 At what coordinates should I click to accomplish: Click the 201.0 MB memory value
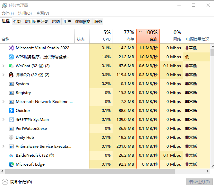click(x=125, y=146)
